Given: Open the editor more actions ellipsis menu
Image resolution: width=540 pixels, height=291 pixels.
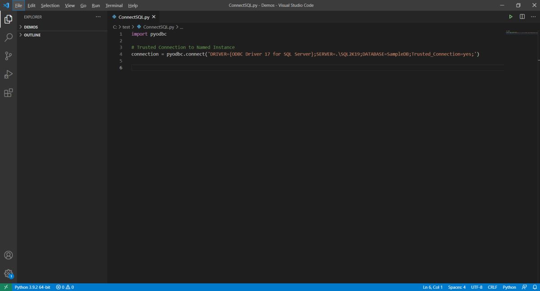Looking at the screenshot, I should (x=533, y=16).
